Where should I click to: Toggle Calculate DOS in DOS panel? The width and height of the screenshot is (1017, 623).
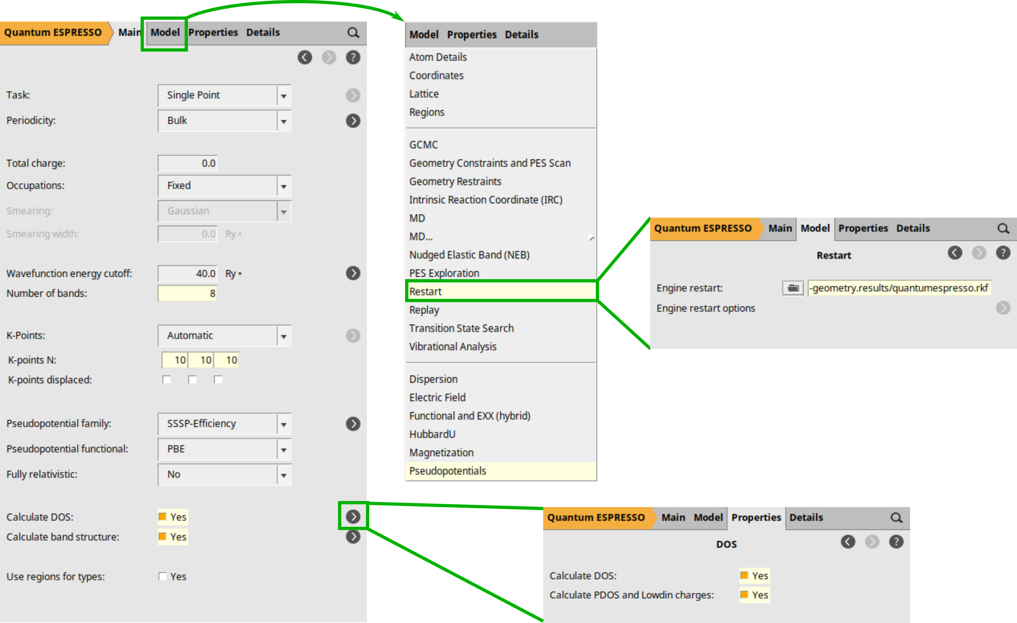coord(744,575)
